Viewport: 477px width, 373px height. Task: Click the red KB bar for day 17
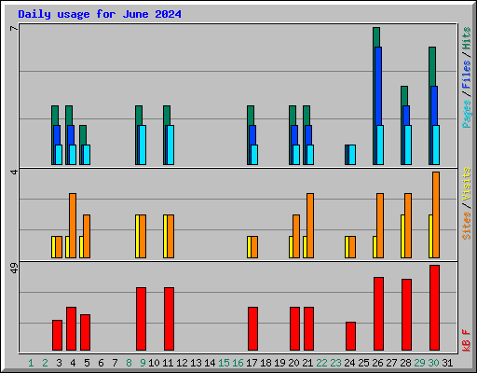pos(252,328)
